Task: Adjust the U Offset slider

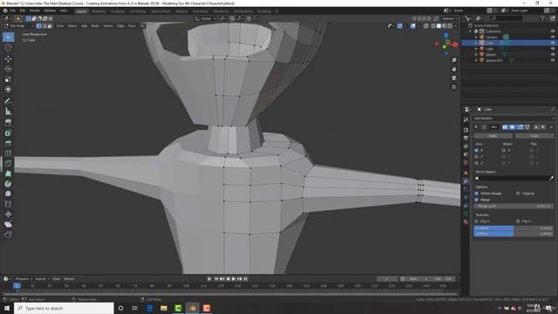Action: pyautogui.click(x=514, y=228)
